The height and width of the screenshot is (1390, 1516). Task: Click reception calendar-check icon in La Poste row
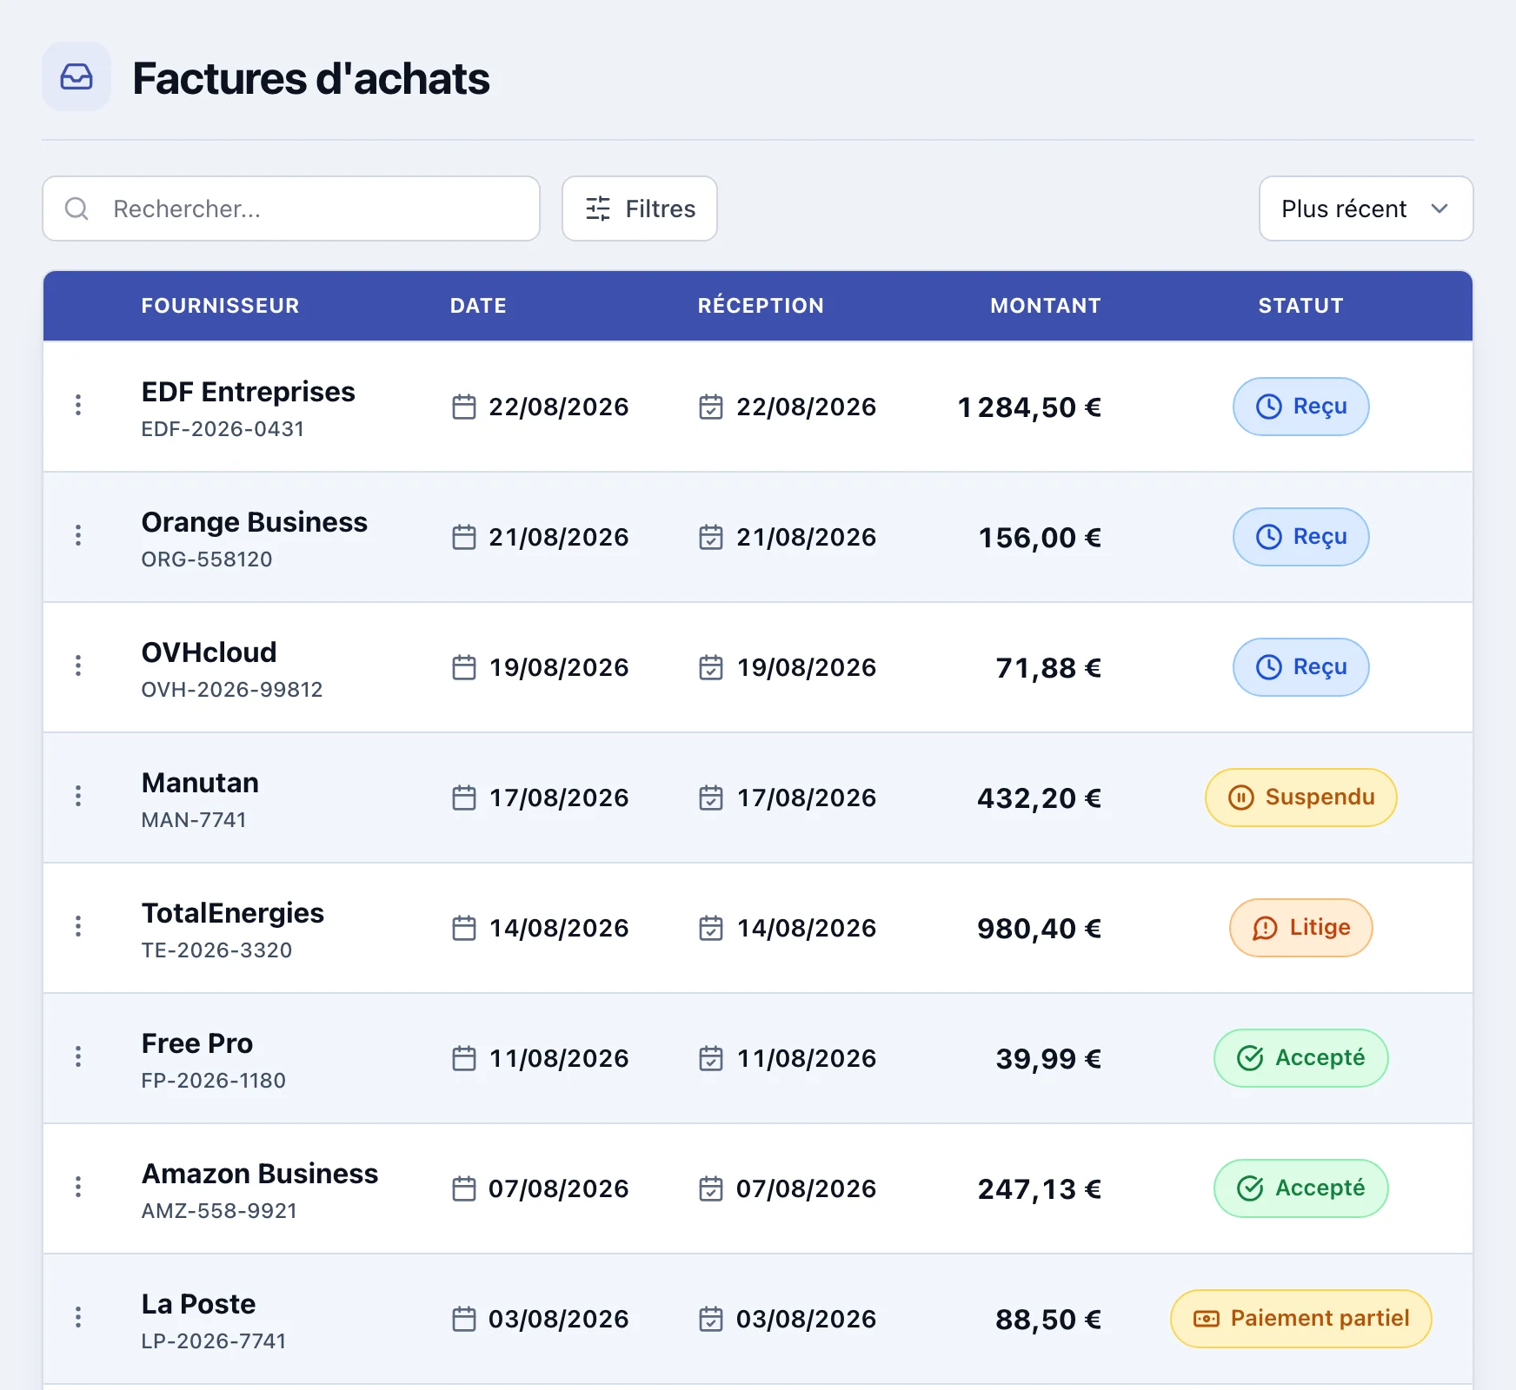(x=711, y=1319)
